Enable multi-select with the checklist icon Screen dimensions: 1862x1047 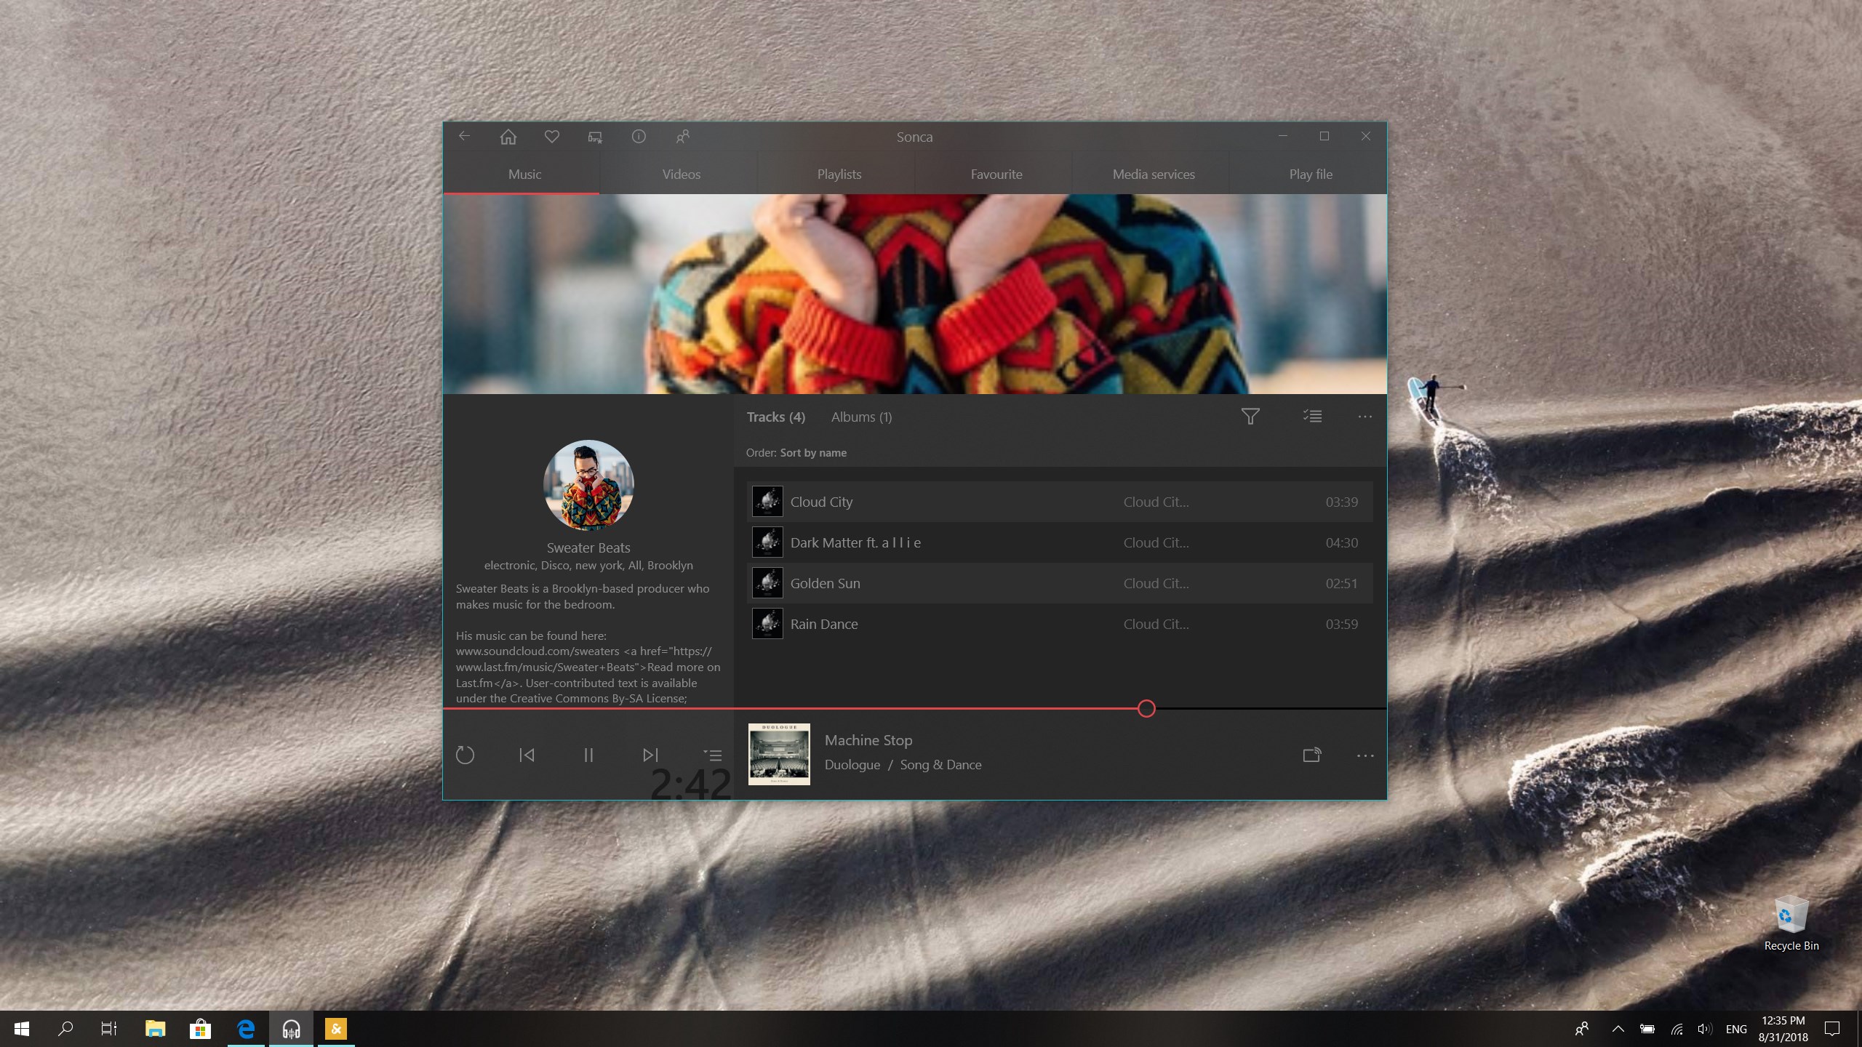pos(1311,416)
